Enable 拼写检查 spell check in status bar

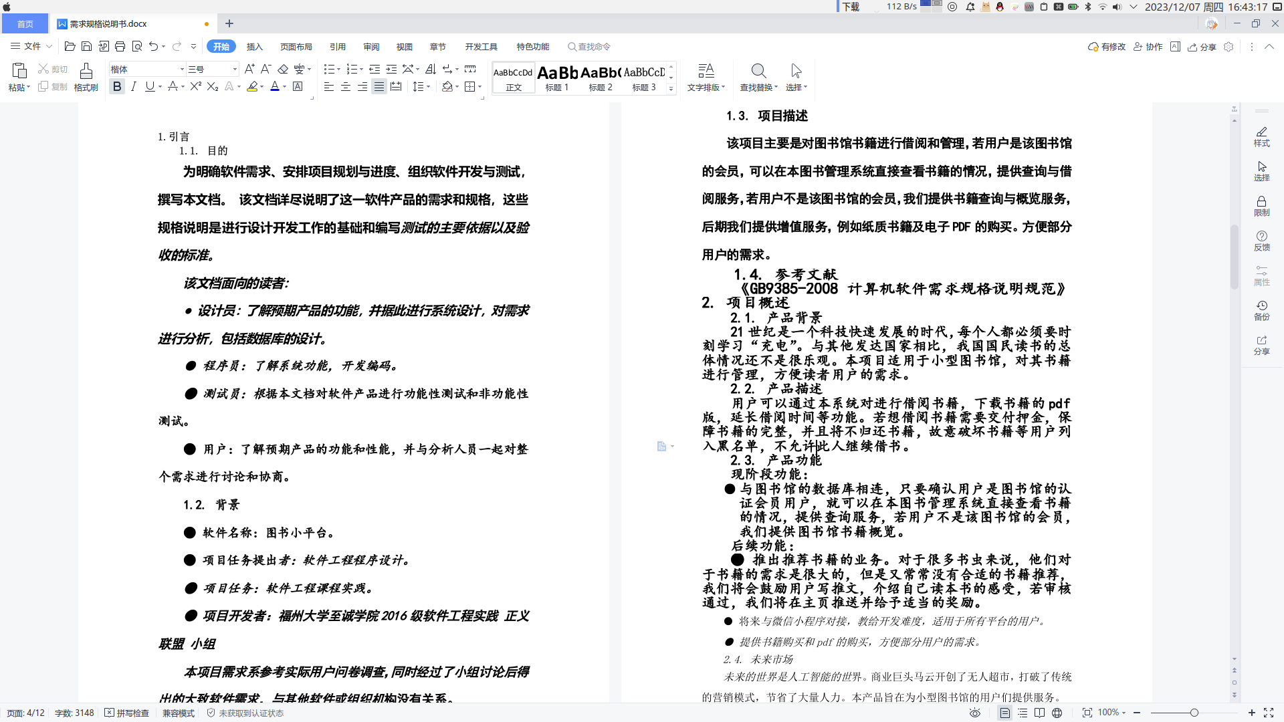click(x=127, y=713)
